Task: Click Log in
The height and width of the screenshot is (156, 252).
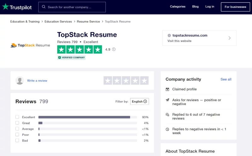Action: coord(210,7)
